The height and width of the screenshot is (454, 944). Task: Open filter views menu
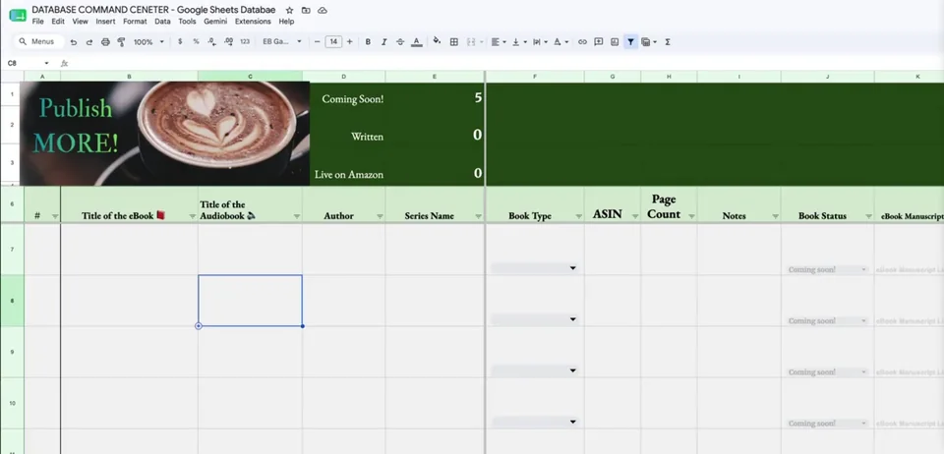click(x=648, y=42)
